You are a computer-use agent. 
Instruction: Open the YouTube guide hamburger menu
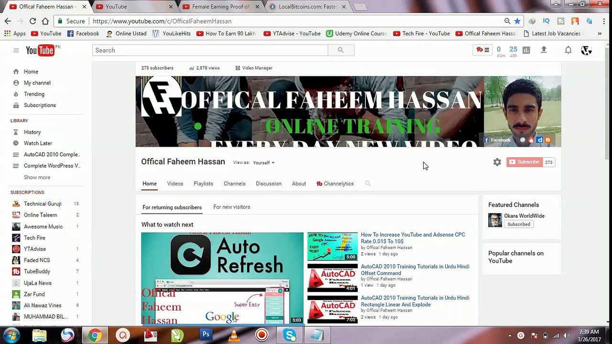pos(16,50)
